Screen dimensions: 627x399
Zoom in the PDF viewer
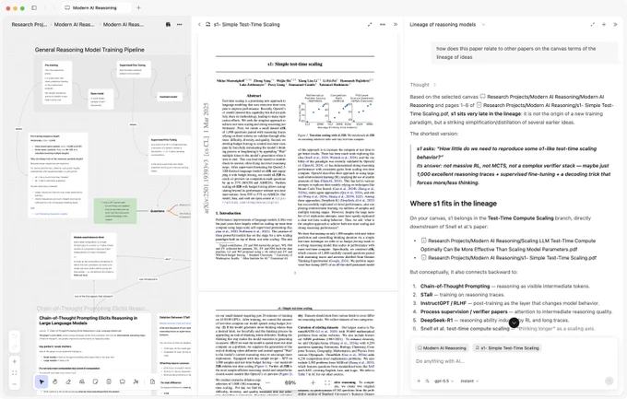[313, 382]
